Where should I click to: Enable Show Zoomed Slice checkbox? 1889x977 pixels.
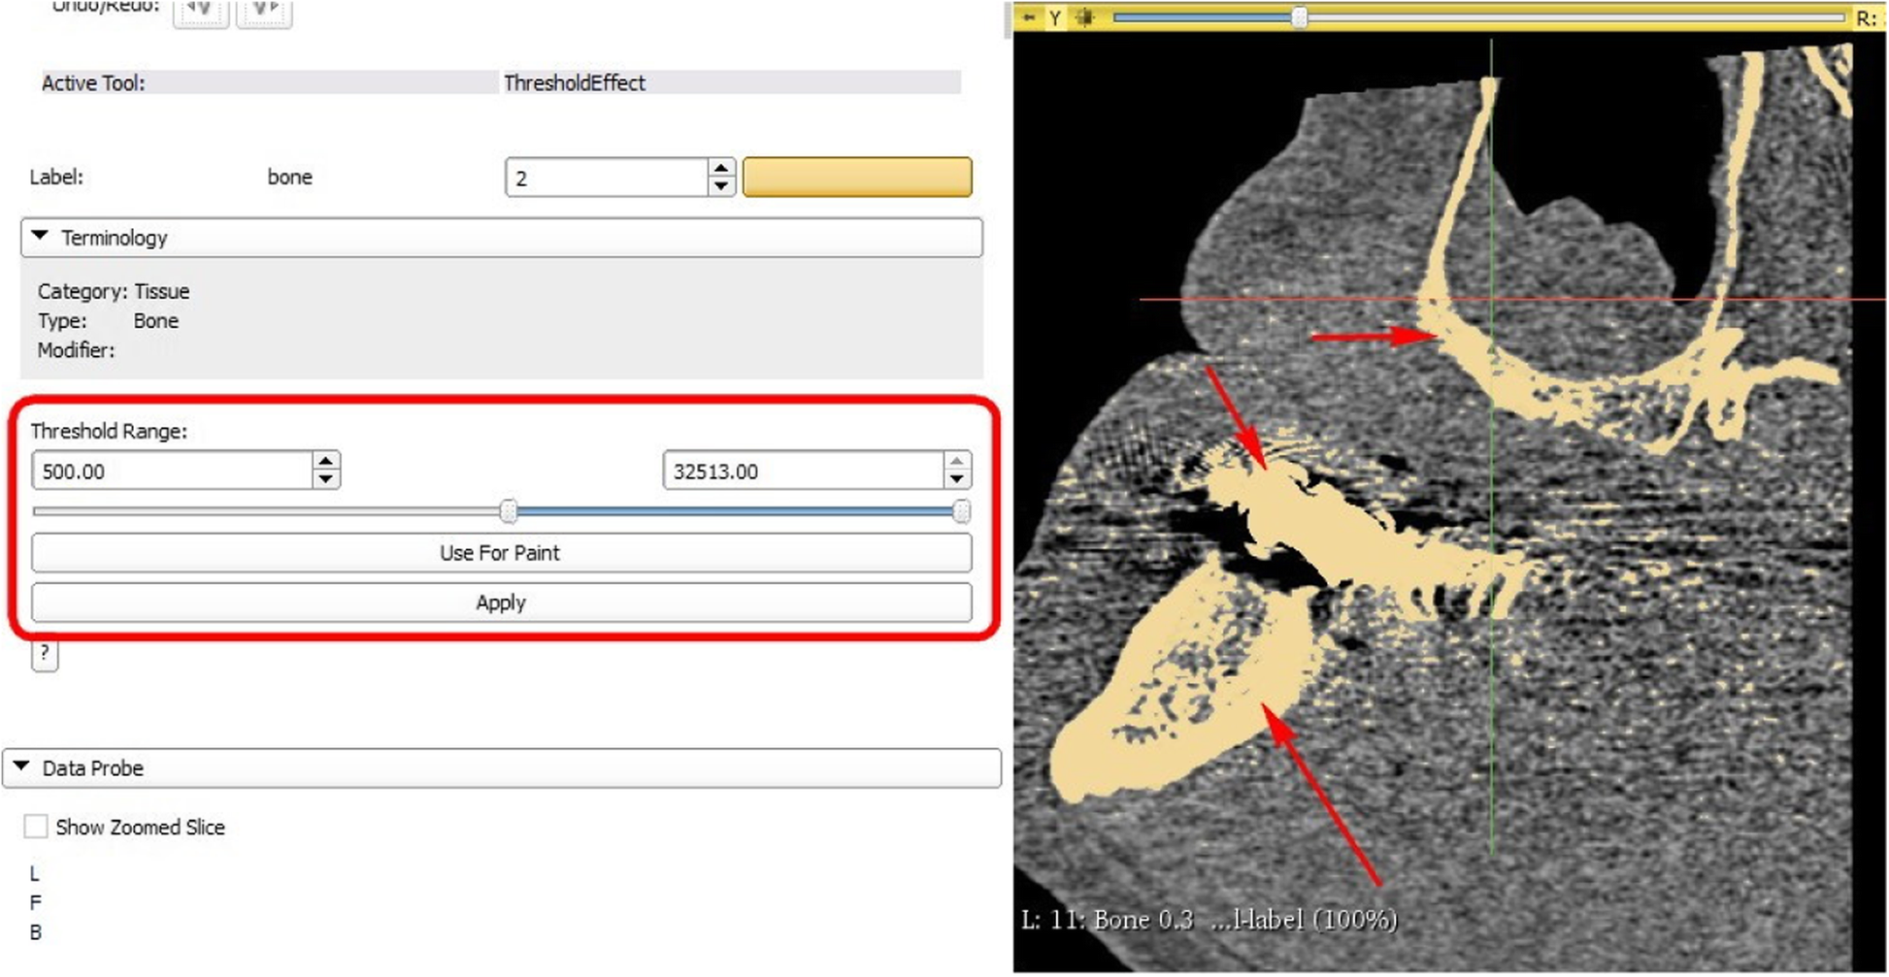click(36, 827)
